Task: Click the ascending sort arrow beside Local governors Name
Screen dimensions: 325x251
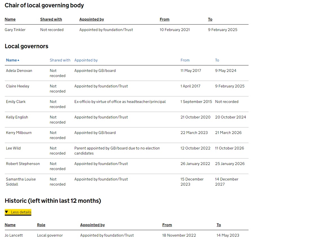Action: 18,60
